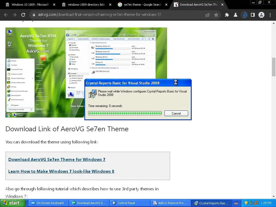Minimize the Chrome browser window
Screen dimensions: 276x207
[253, 2]
